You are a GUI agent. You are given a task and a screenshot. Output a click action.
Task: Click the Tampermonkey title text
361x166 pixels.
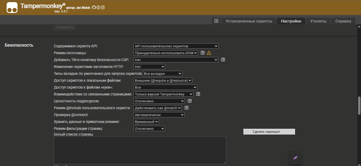pyautogui.click(x=43, y=6)
